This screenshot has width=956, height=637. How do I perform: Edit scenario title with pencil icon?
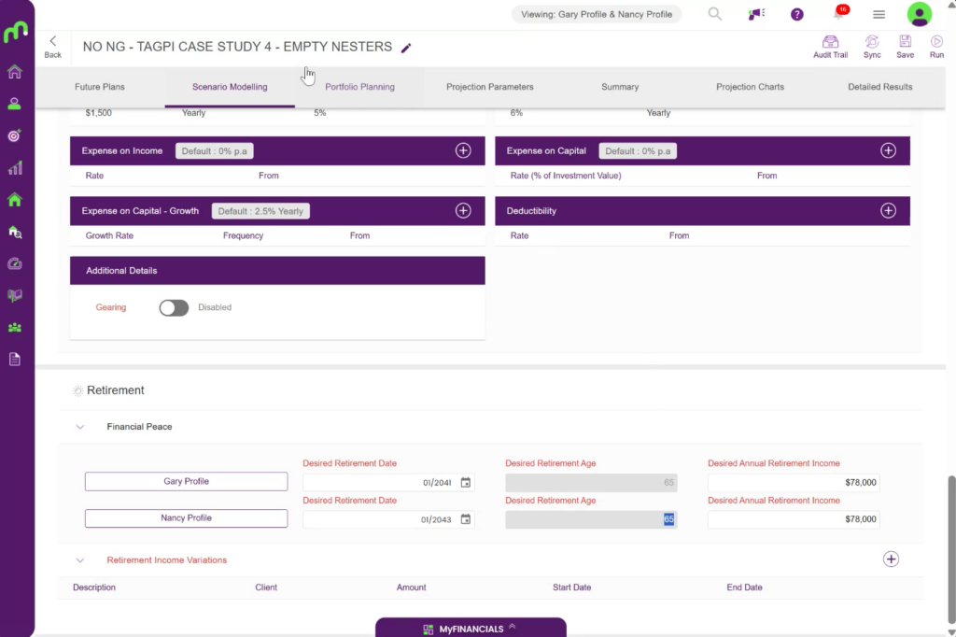406,48
